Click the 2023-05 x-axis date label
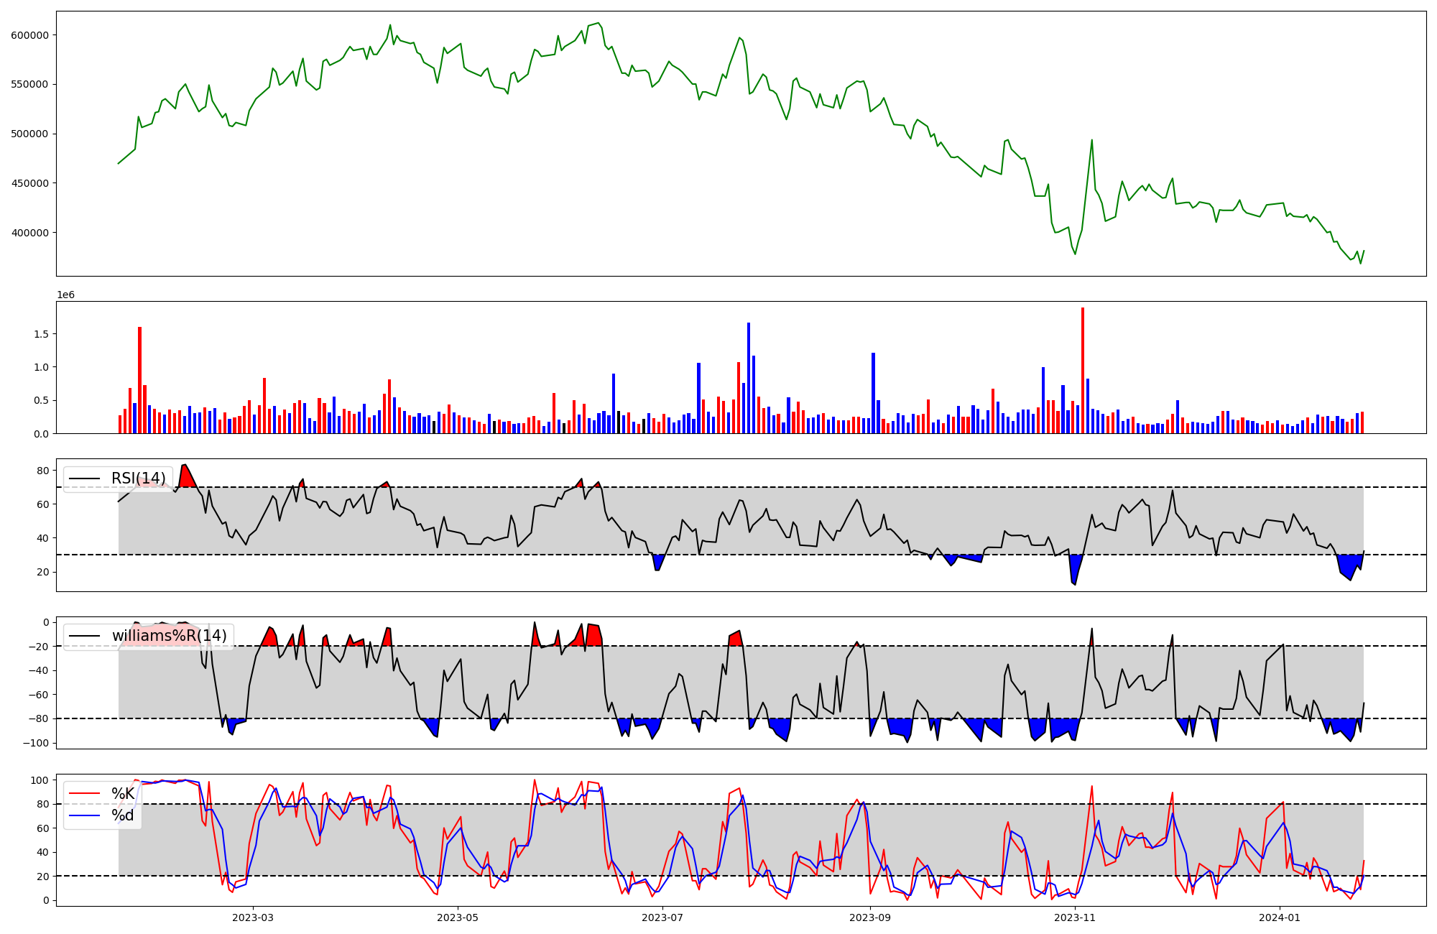Screen dimensions: 1437x934 coord(458,917)
